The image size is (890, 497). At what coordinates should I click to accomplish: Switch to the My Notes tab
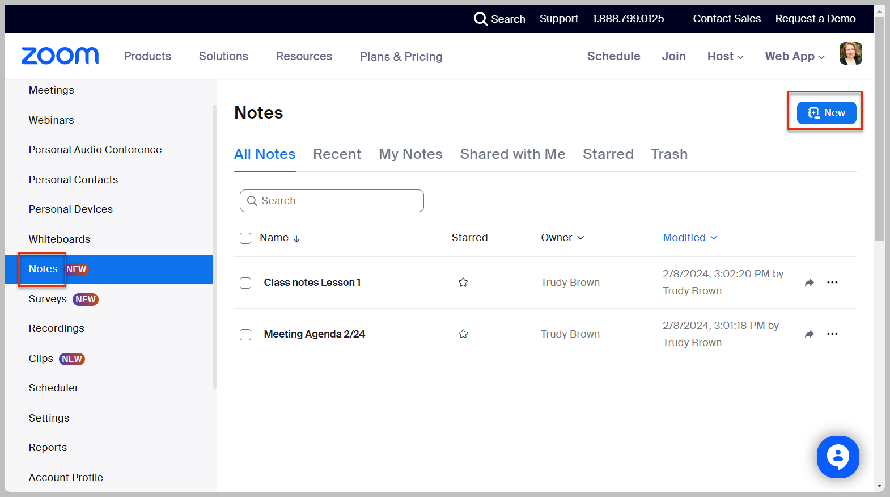click(411, 154)
